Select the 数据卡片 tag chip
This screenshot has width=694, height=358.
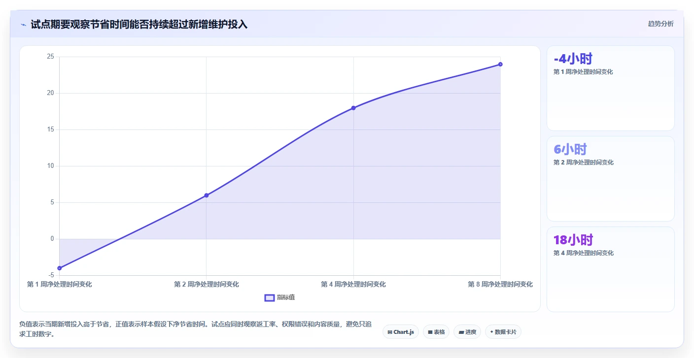tap(503, 332)
